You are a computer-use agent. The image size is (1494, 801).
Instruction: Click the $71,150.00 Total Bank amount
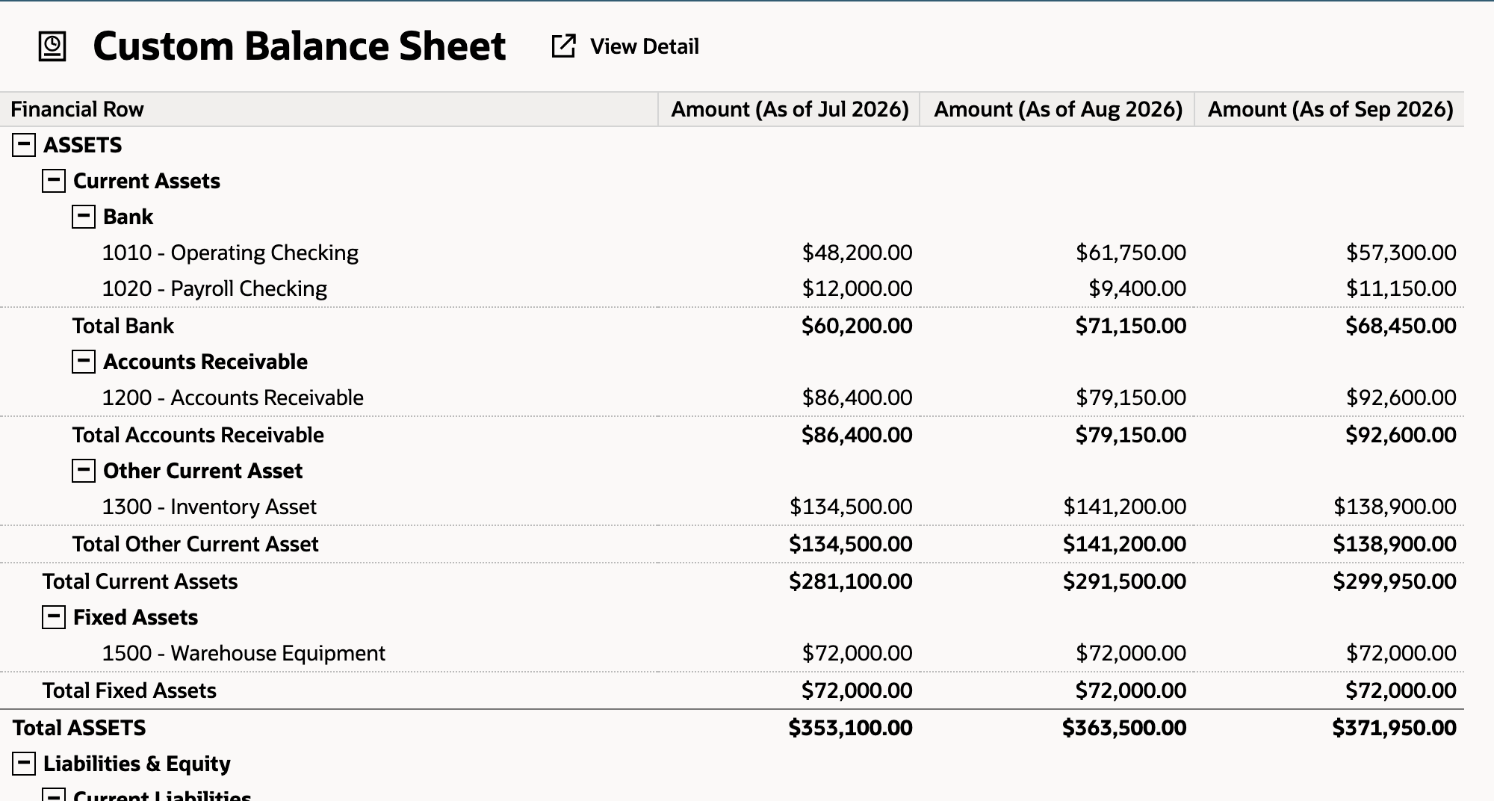pyautogui.click(x=1131, y=326)
